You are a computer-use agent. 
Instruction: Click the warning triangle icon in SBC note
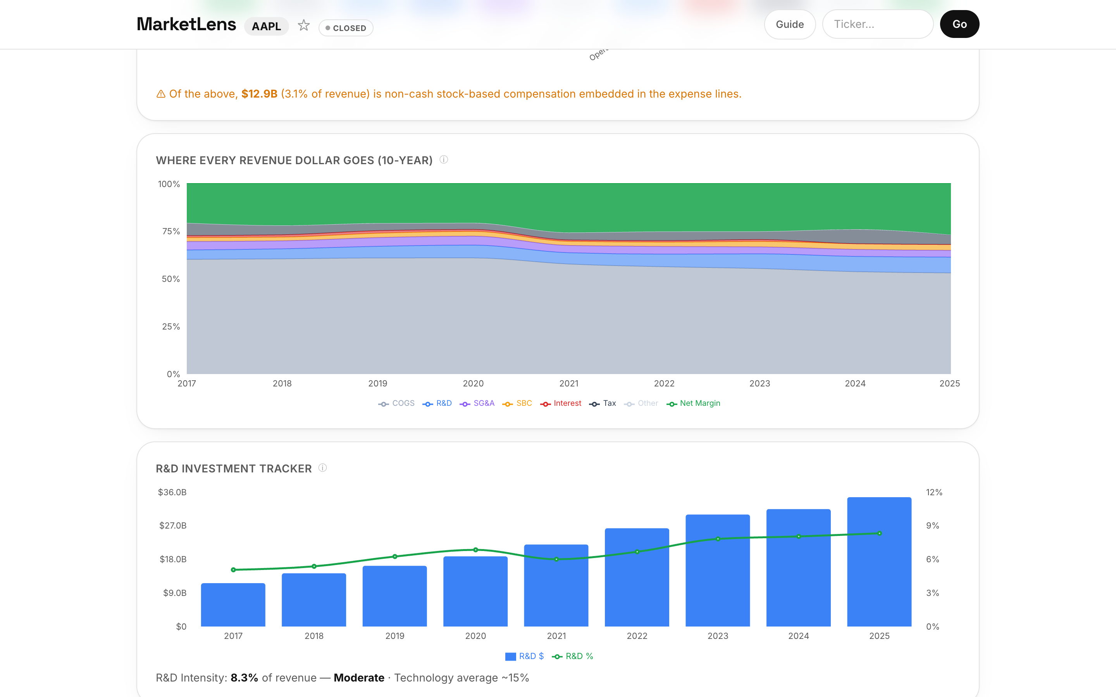pos(160,94)
